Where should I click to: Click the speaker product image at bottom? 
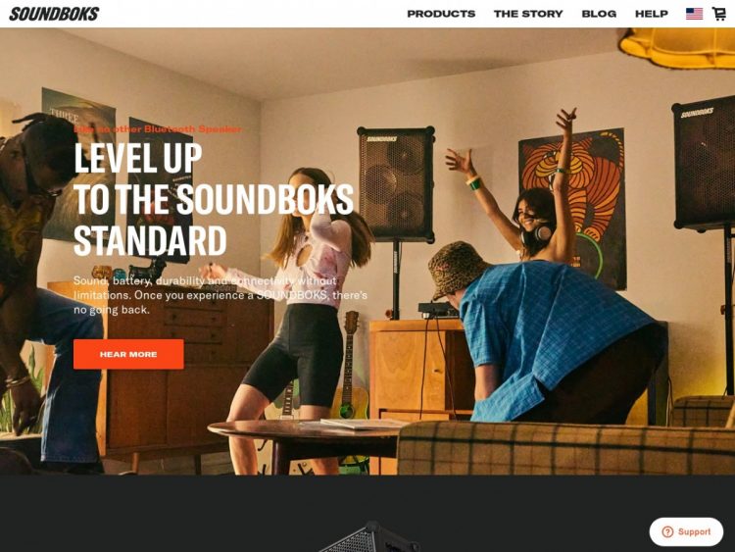367,537
